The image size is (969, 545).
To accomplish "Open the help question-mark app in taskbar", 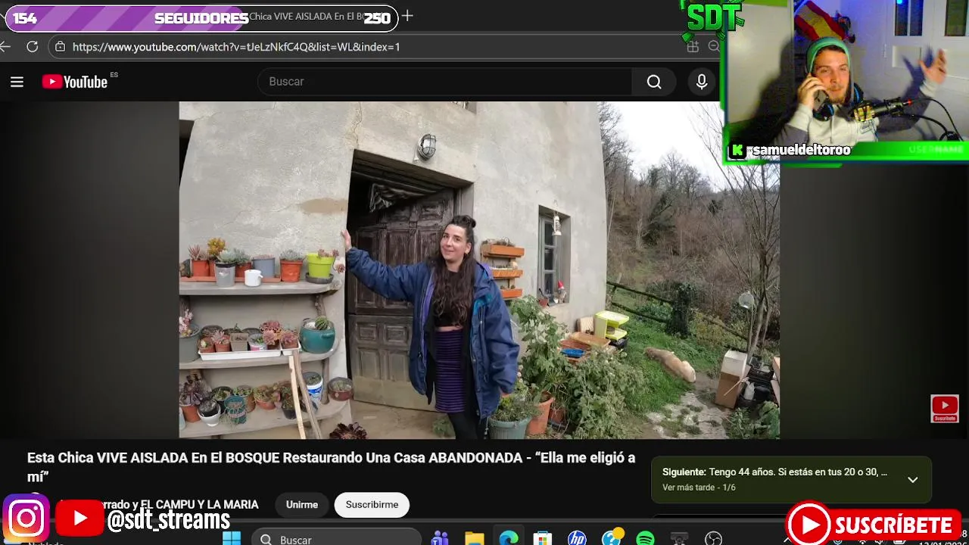I will coord(612,538).
